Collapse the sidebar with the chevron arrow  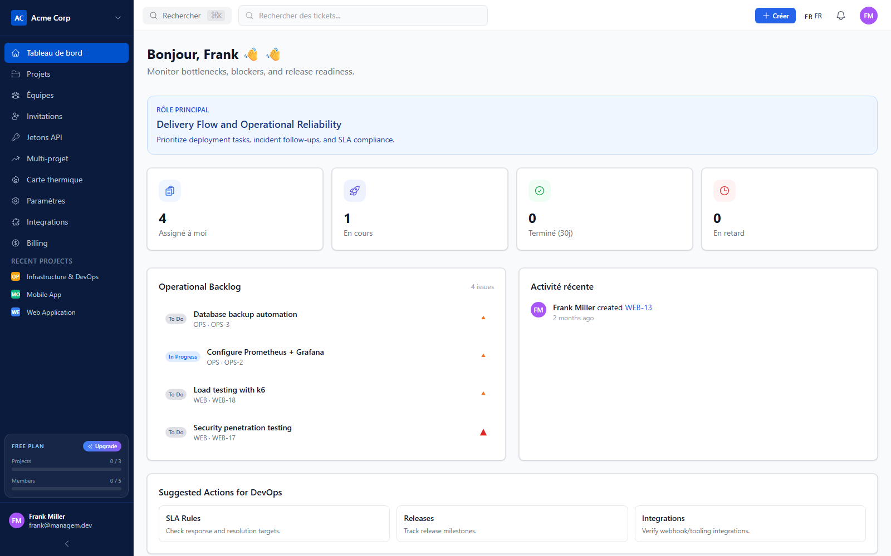click(x=67, y=544)
